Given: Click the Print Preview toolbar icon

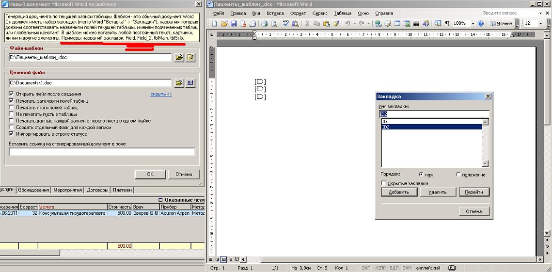Looking at the screenshot, I should 274,23.
